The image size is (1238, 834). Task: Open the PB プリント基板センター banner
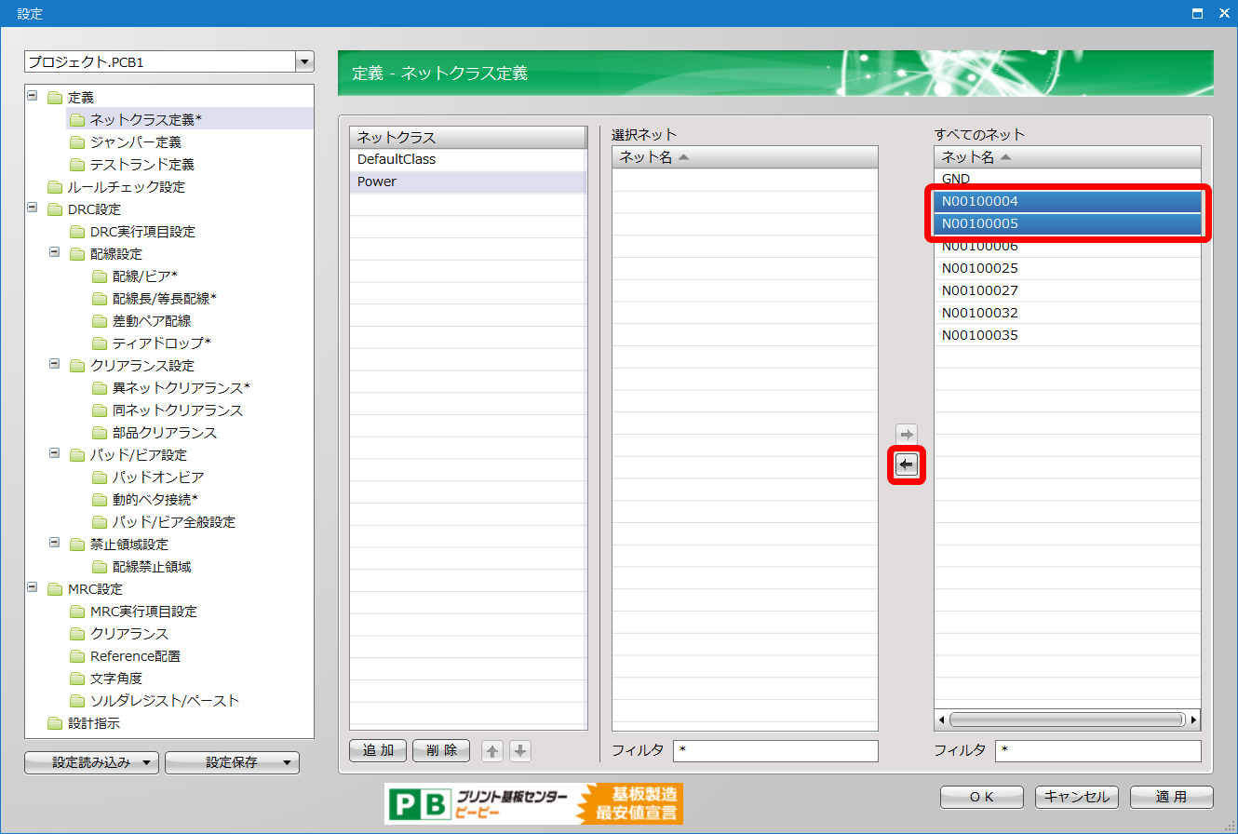533,803
